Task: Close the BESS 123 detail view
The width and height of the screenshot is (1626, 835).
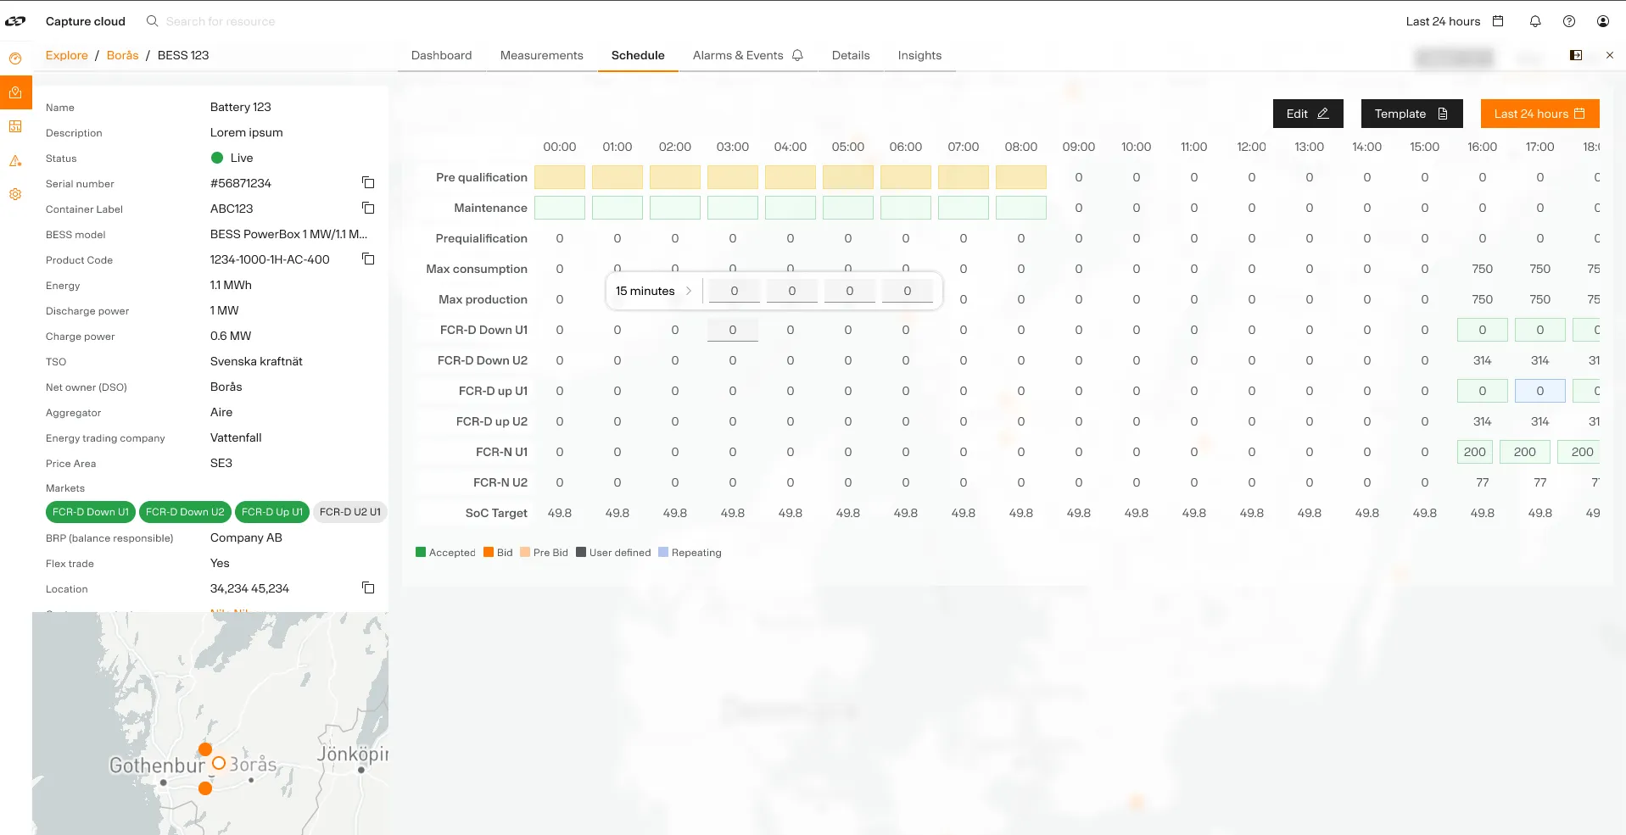Action: tap(1610, 55)
